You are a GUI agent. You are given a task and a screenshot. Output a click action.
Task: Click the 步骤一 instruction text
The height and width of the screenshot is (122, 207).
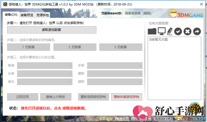45,23
